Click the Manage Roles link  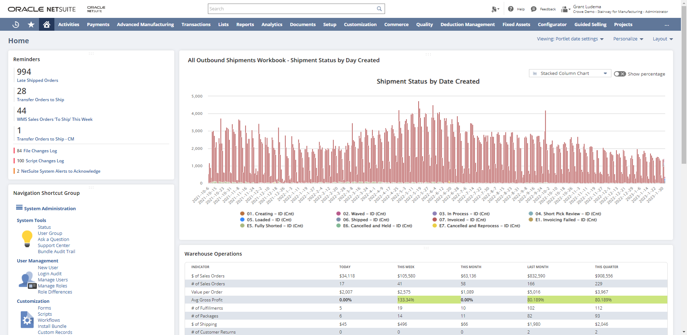point(53,286)
